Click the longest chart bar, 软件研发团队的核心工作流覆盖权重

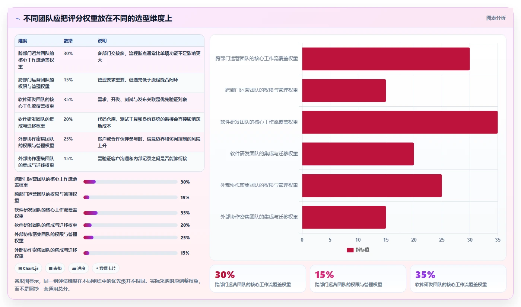click(400, 122)
